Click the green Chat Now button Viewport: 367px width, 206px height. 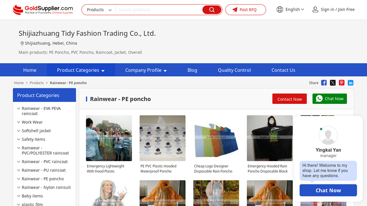coord(329,99)
